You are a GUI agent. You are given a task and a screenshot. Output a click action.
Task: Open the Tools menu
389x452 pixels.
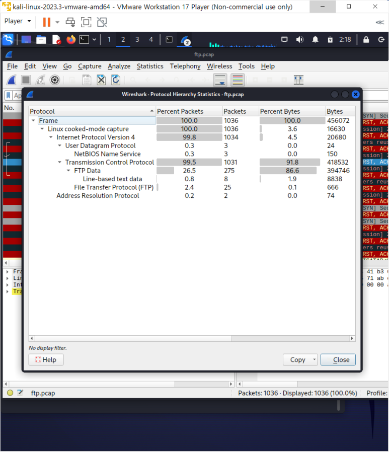click(x=247, y=66)
